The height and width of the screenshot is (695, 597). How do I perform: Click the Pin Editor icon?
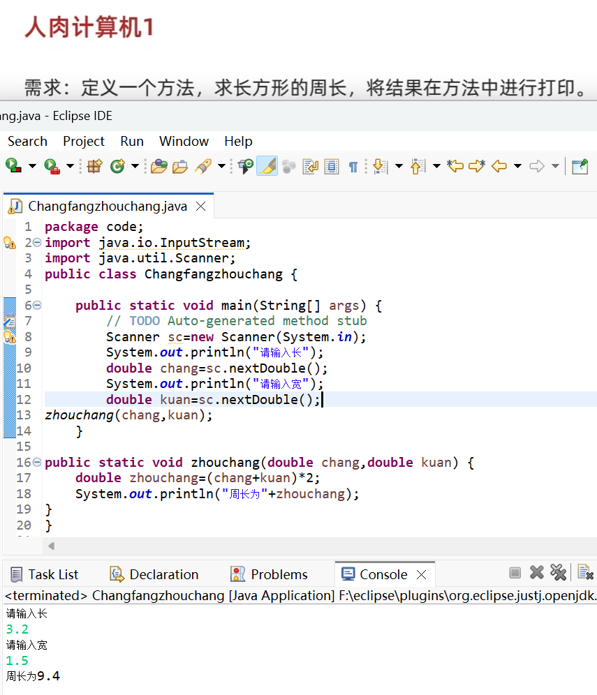(x=580, y=166)
